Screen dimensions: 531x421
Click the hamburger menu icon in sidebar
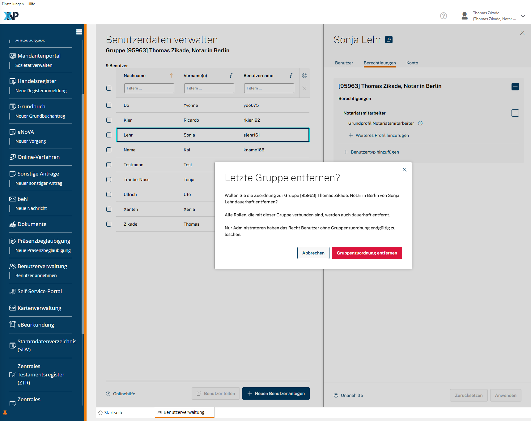point(79,32)
